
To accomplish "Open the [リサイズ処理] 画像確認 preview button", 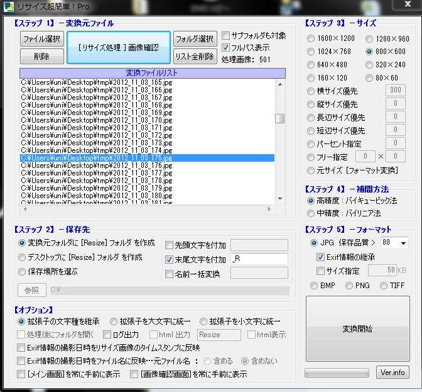I will coord(119,48).
